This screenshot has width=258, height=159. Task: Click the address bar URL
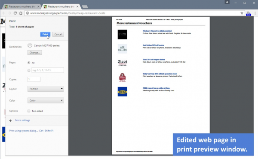tap(68, 13)
